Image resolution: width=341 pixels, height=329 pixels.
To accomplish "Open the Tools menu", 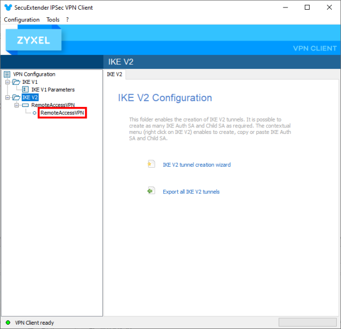I will [53, 19].
